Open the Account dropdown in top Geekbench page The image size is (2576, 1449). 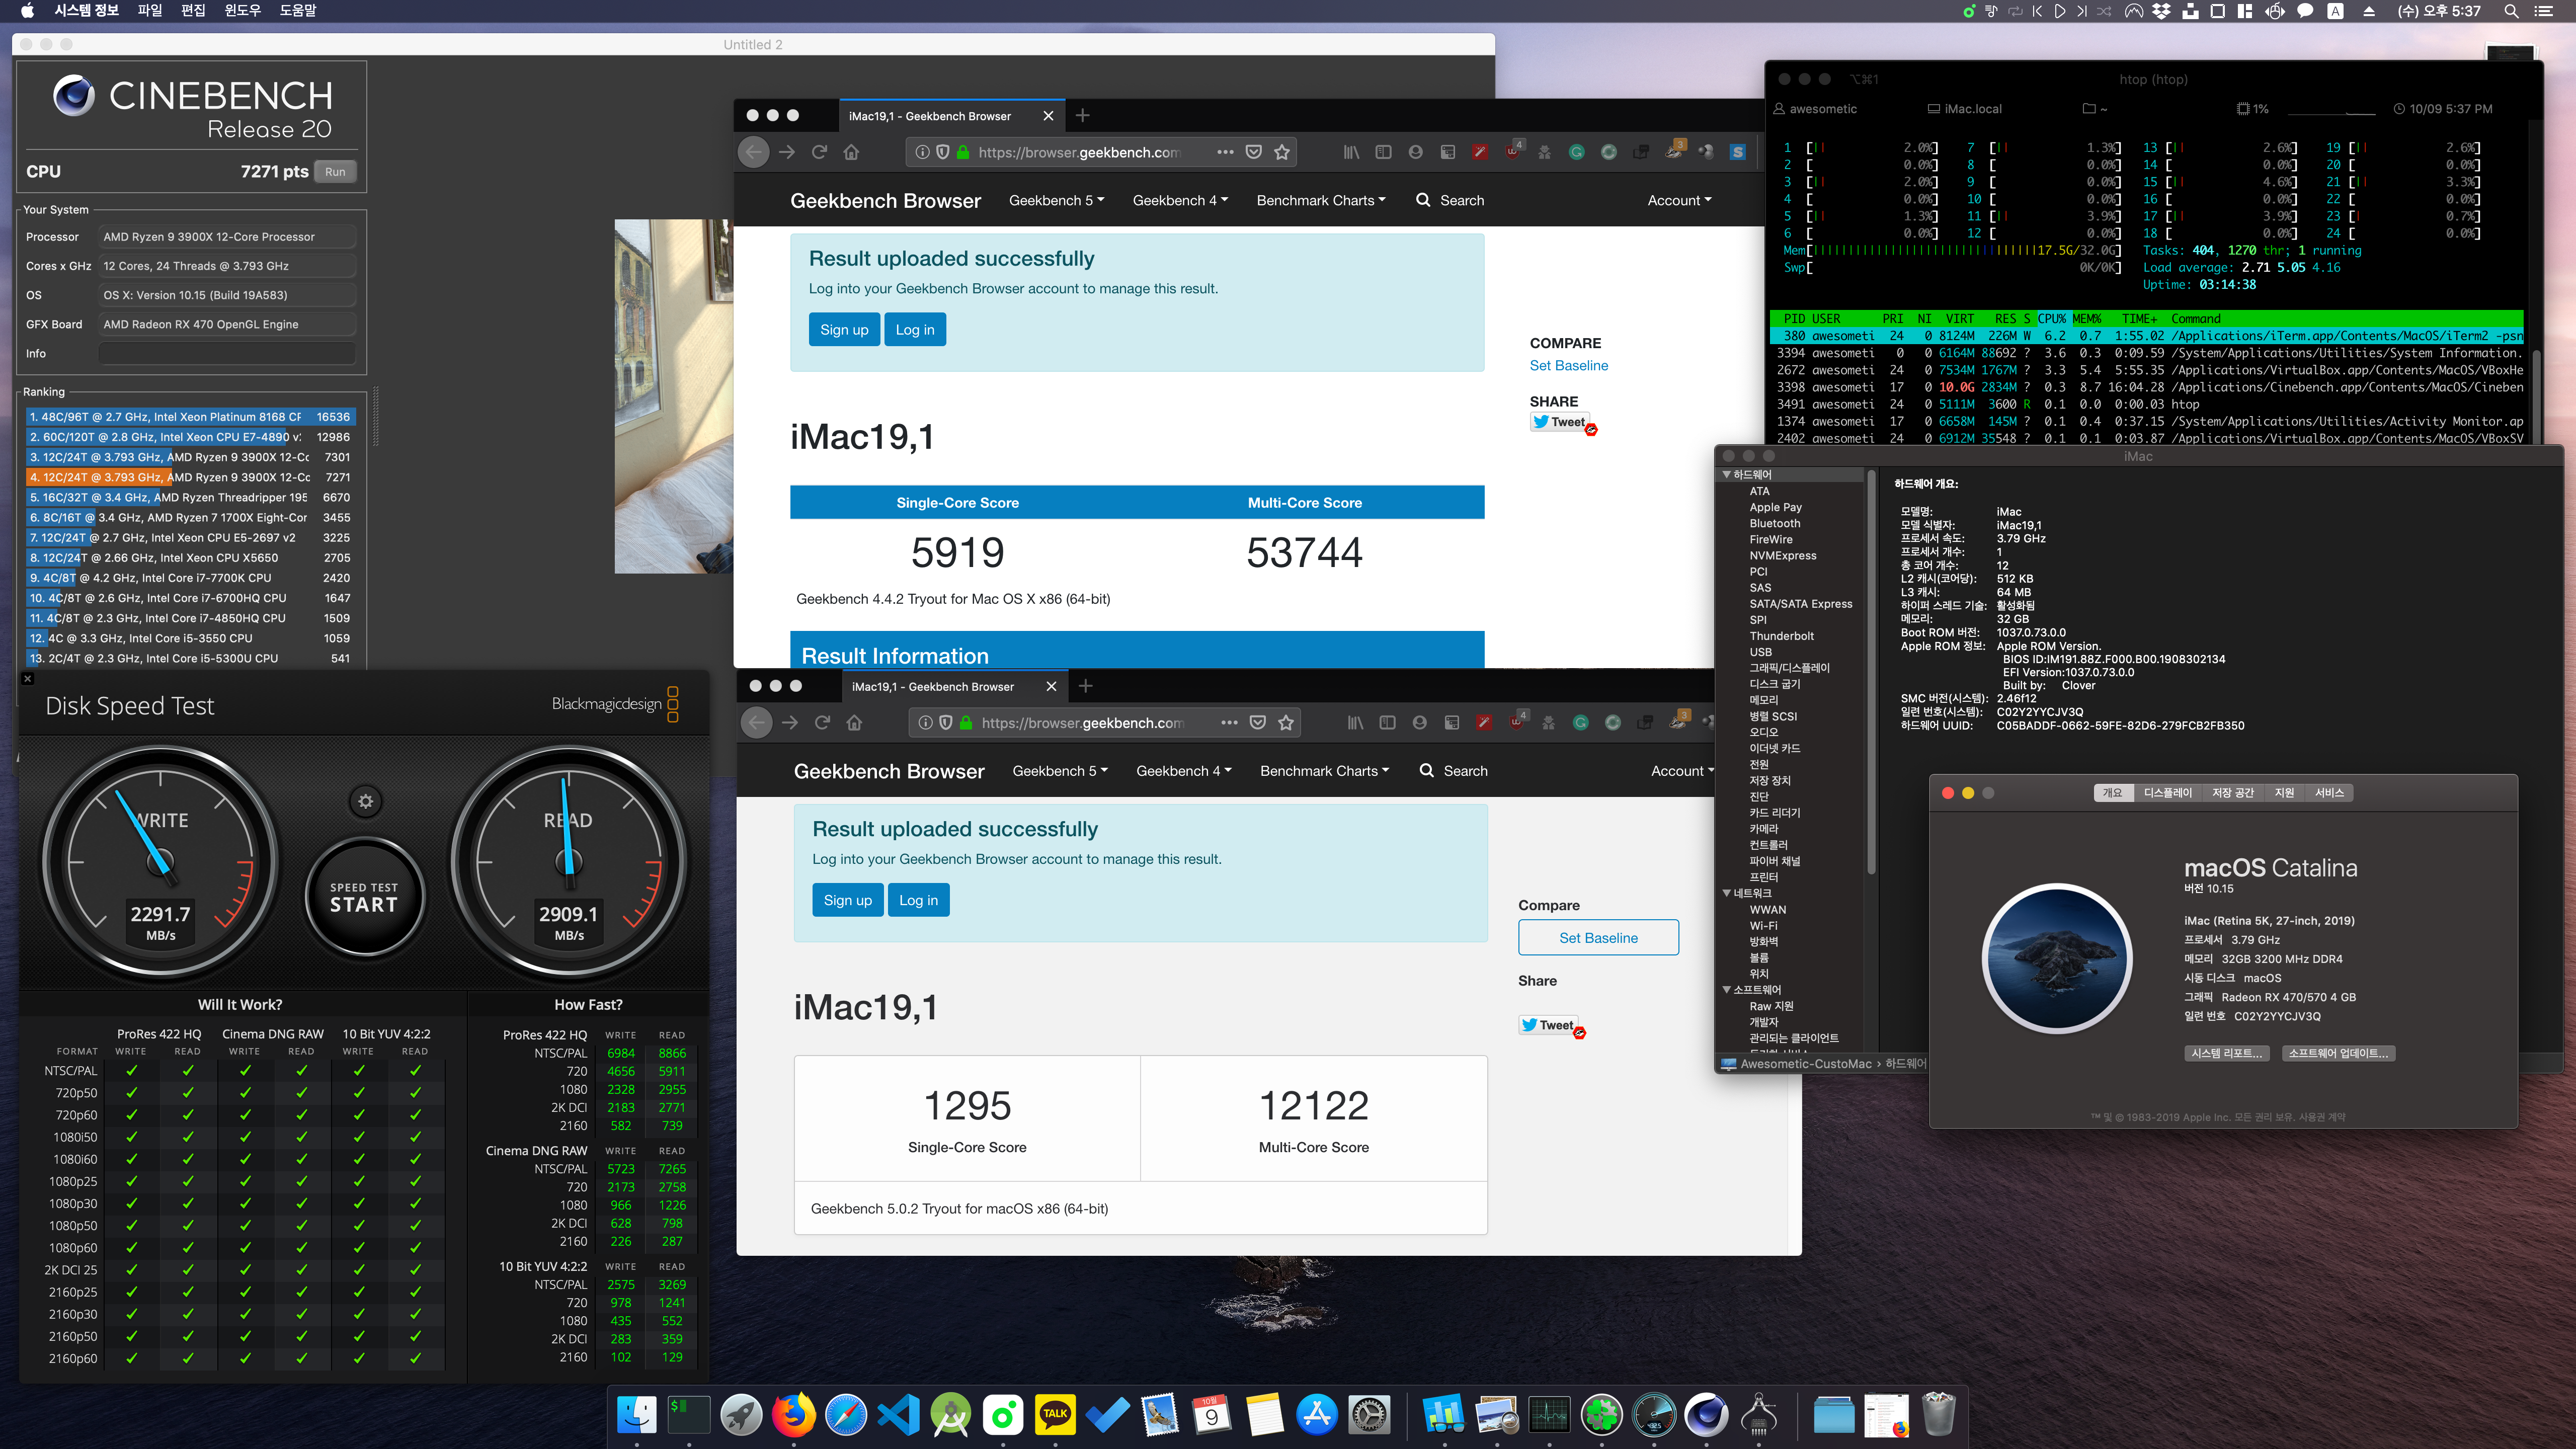1679,200
